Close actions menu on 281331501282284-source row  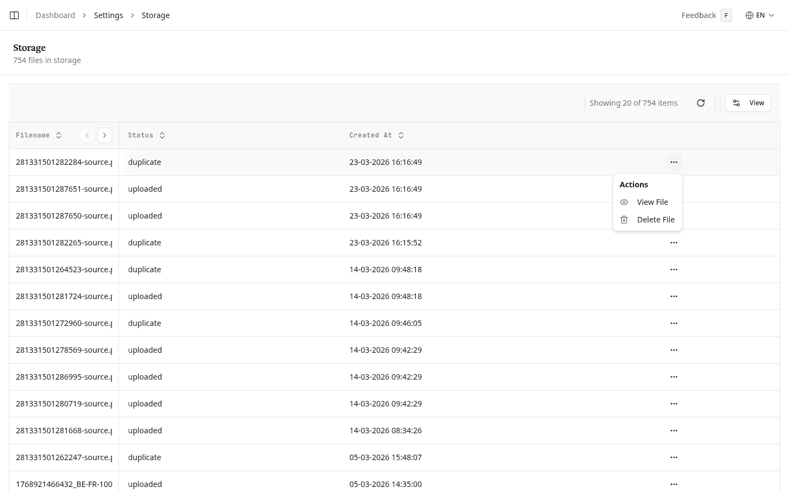[674, 162]
